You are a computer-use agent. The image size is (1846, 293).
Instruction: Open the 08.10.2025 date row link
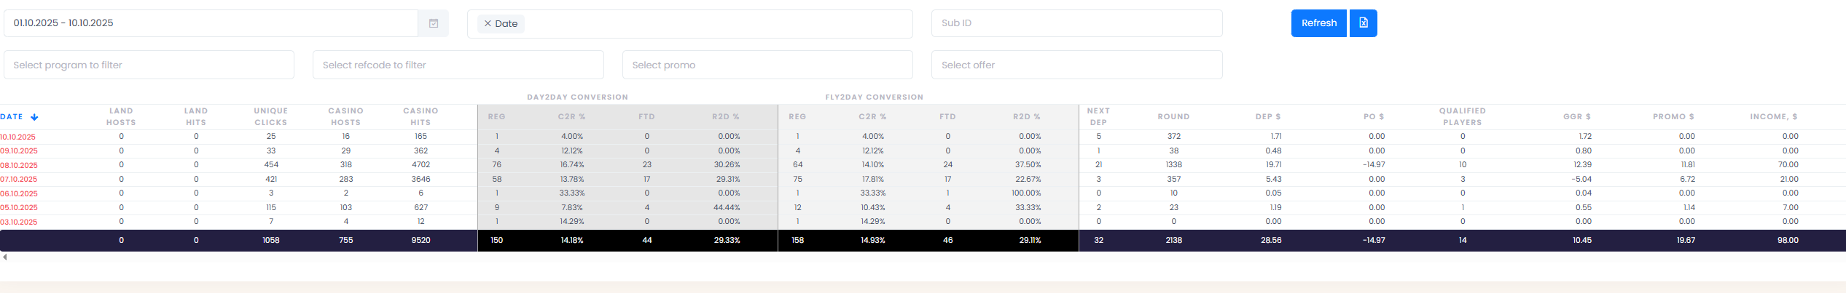point(18,165)
